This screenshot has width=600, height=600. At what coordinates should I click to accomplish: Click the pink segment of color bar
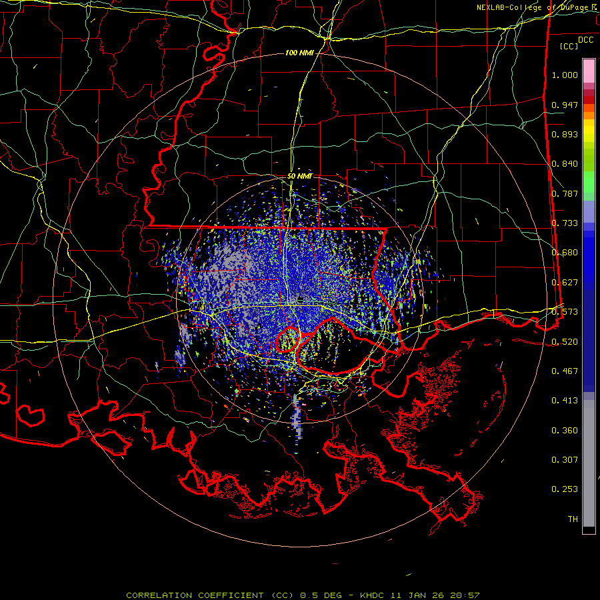[589, 71]
